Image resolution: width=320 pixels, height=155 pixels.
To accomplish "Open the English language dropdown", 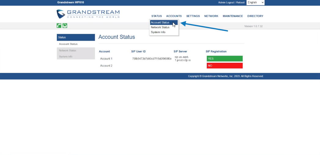I will click(255, 2).
